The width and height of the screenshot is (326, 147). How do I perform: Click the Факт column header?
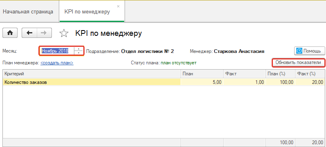[x=244, y=74]
